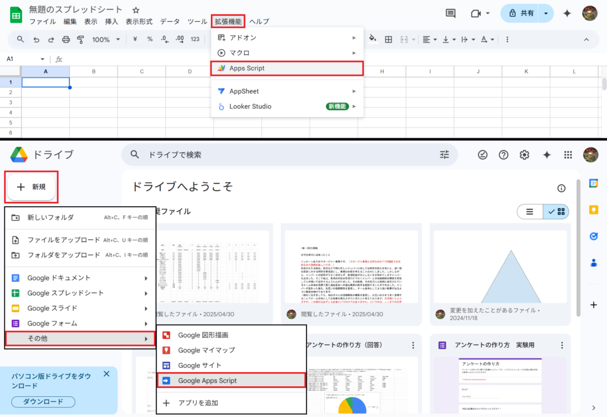Open the vertical align dropdown
This screenshot has height=417, width=607.
449,40
